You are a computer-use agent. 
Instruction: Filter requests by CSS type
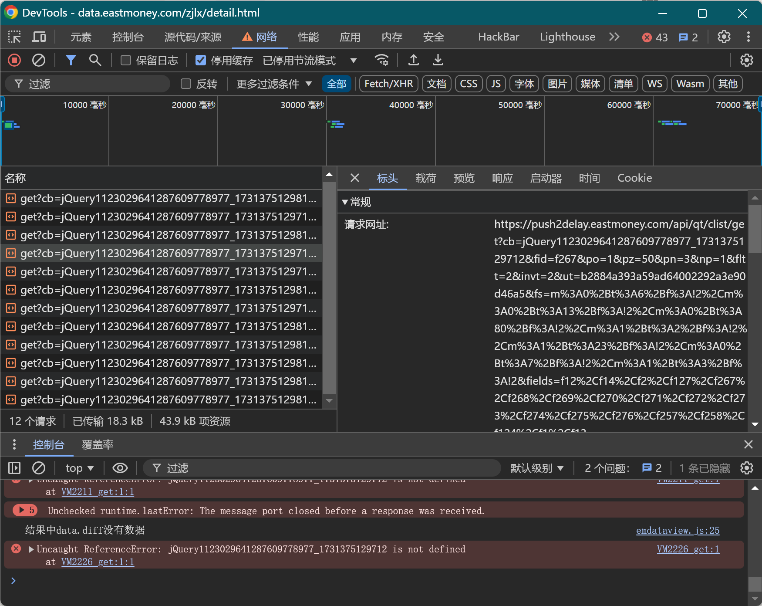[x=469, y=84]
